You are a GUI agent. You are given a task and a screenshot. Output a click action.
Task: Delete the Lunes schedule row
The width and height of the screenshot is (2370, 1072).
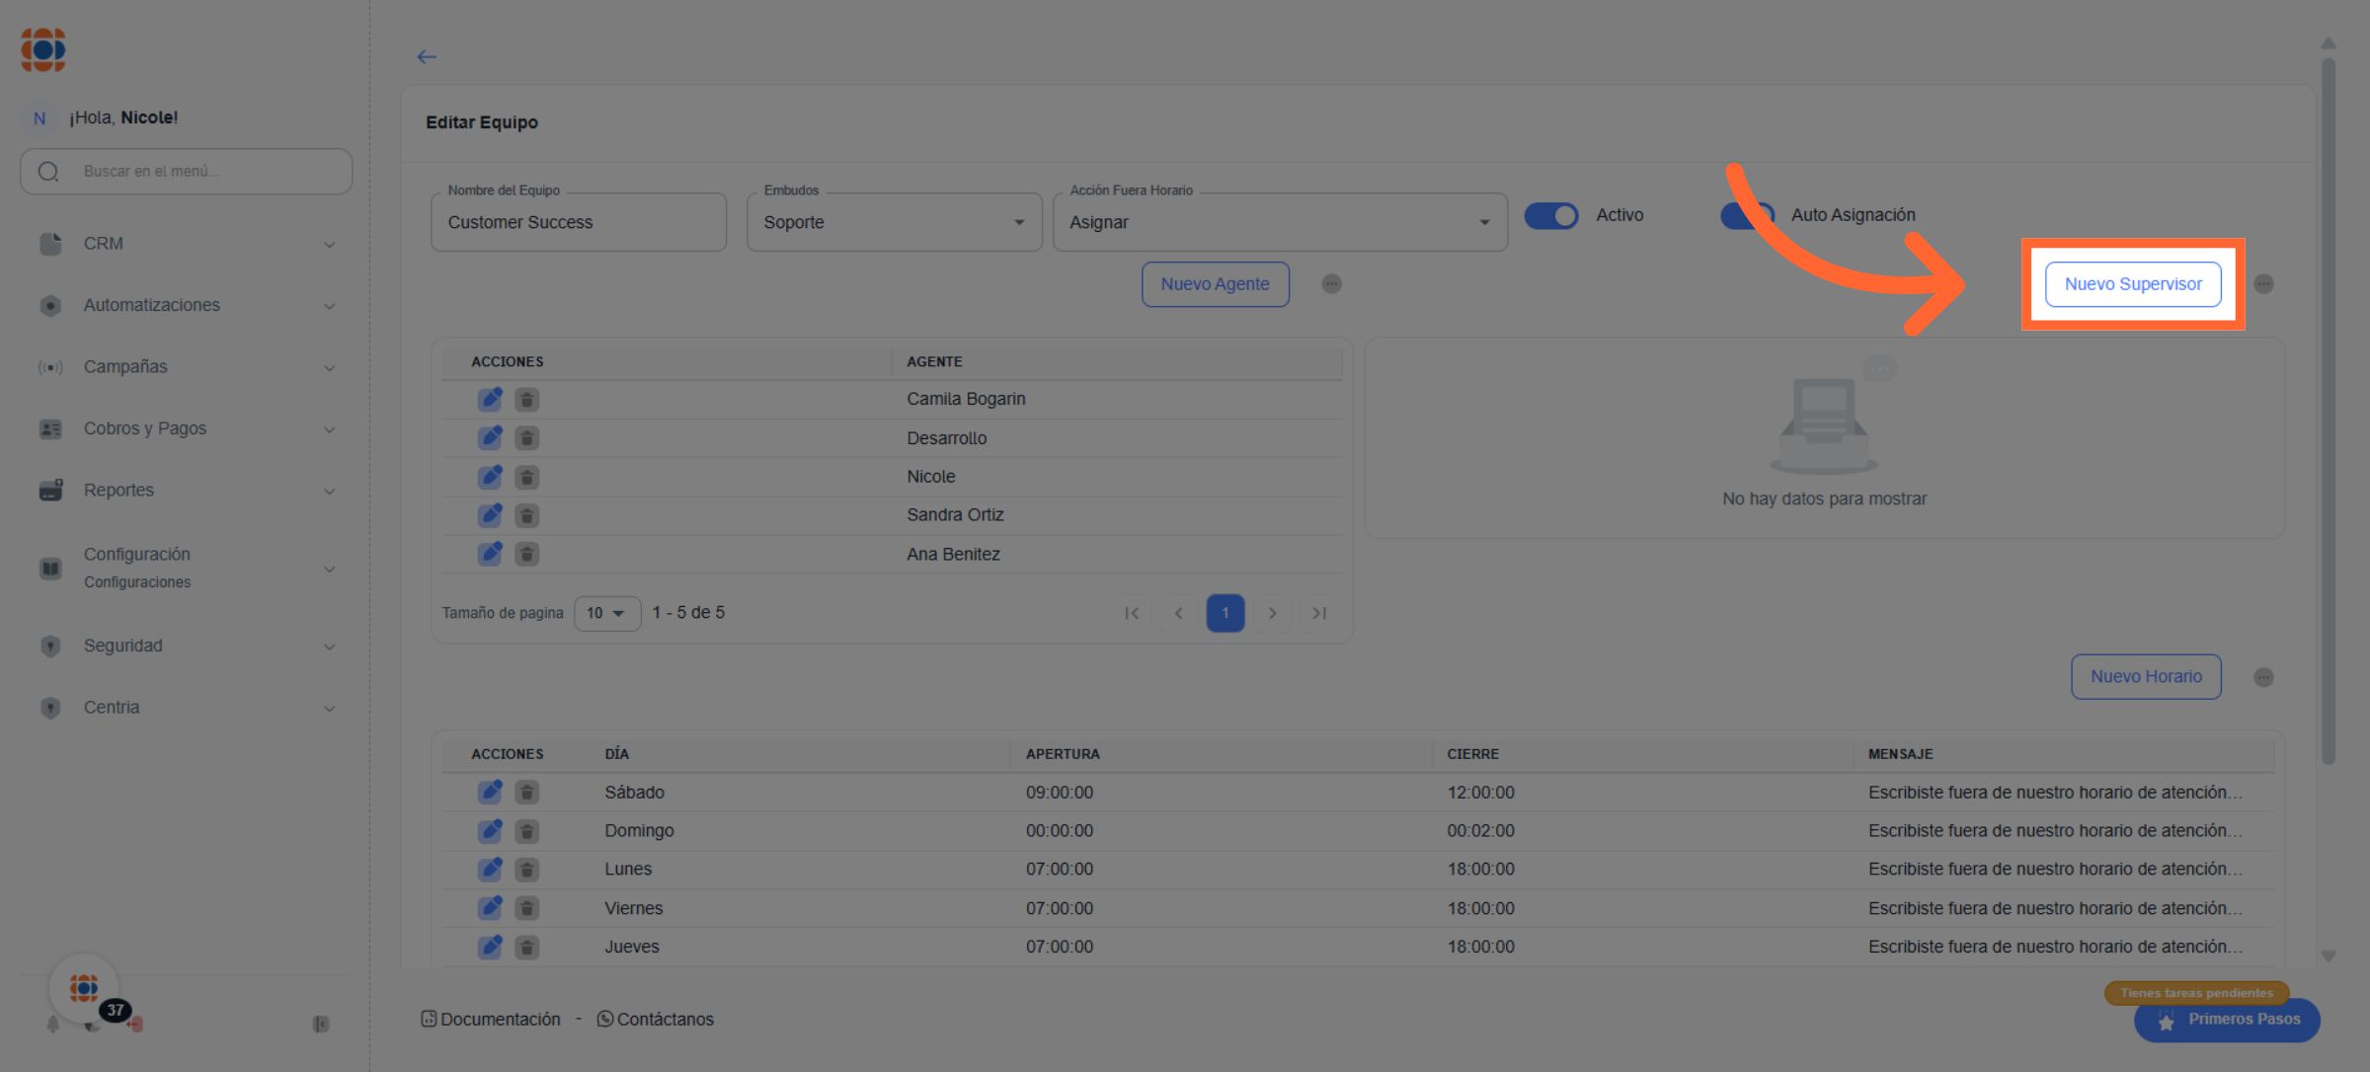(527, 870)
